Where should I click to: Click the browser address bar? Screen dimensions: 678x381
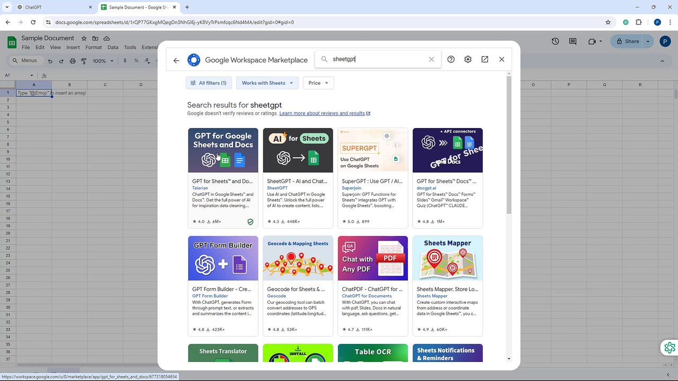pyautogui.click(x=328, y=22)
